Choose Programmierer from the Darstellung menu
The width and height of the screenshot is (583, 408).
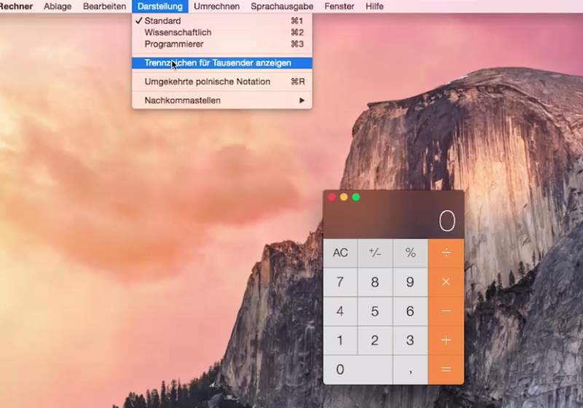(x=173, y=44)
